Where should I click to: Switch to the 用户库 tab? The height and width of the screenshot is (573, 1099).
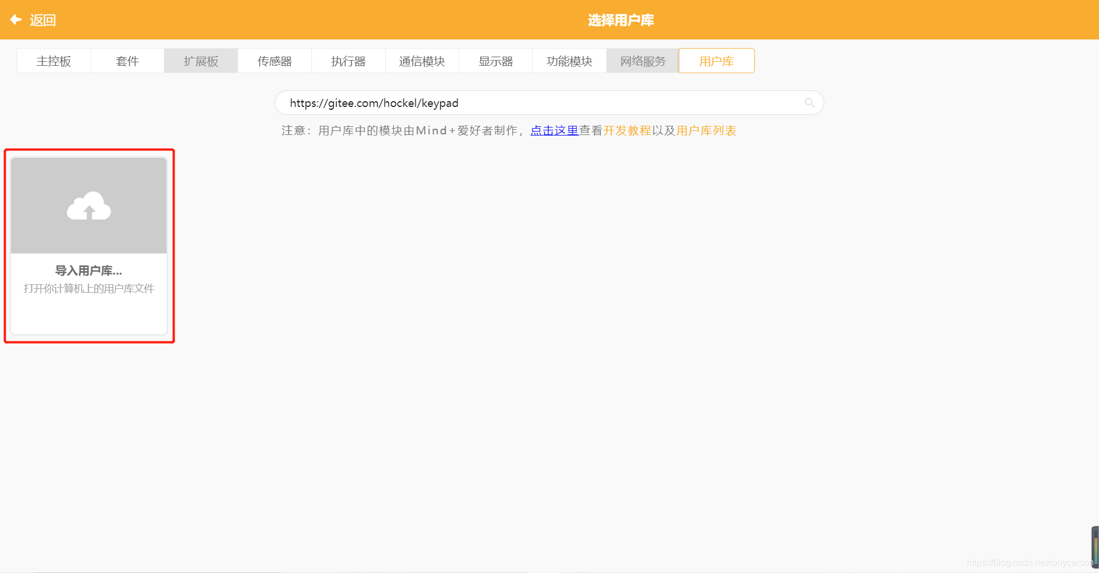[x=716, y=61]
